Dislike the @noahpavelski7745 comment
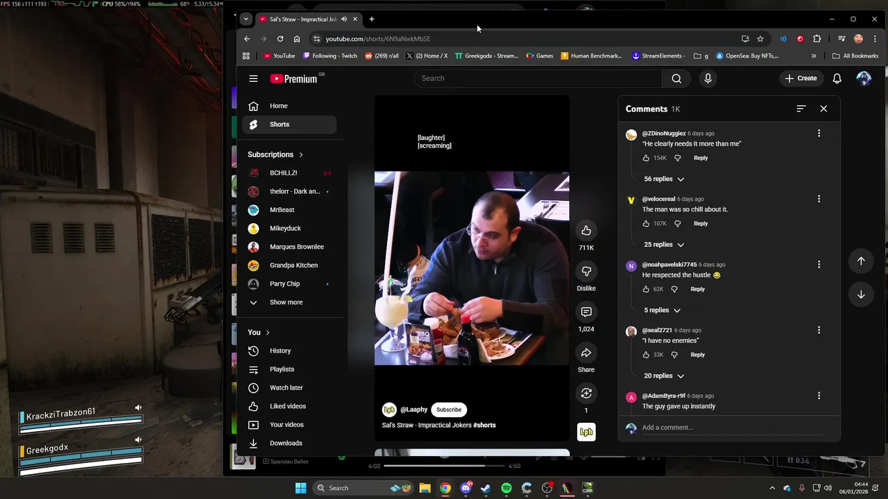This screenshot has height=499, width=888. click(x=674, y=289)
